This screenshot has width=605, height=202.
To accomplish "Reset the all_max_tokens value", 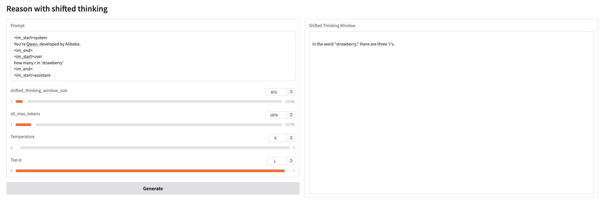I will pos(291,115).
